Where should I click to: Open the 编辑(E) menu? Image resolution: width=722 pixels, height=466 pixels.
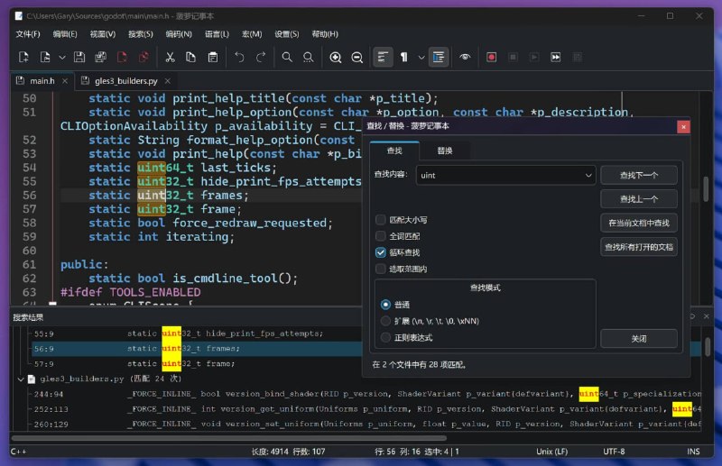point(65,34)
